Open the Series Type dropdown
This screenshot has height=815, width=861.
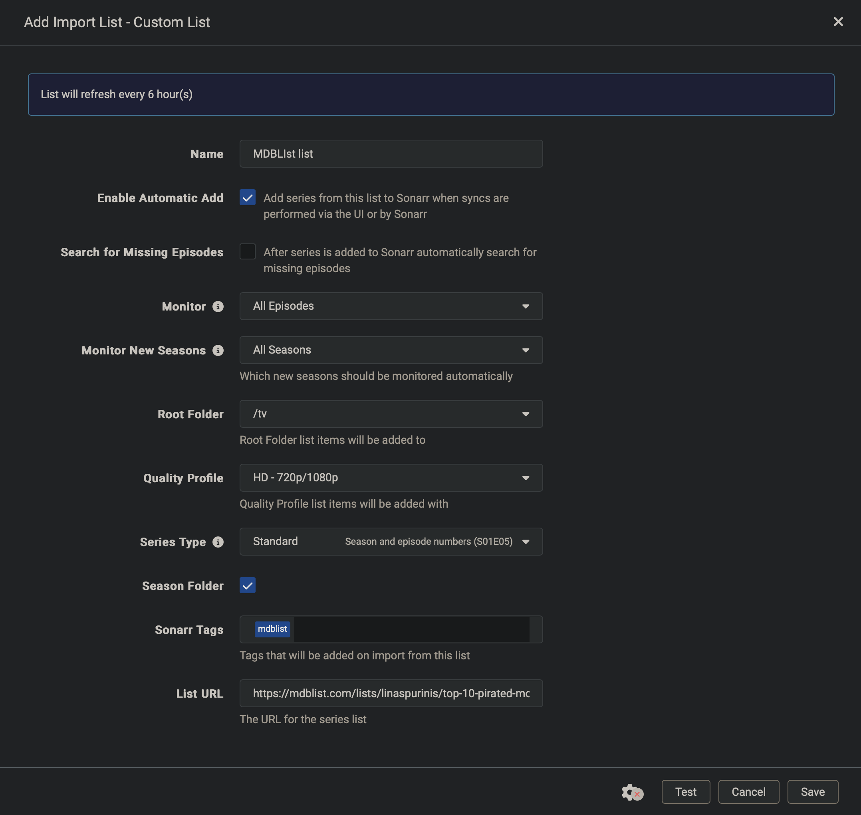coord(391,542)
